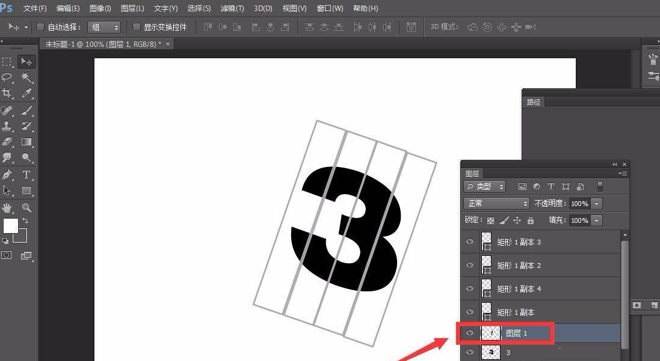
Task: Select the Crop tool
Action: click(x=7, y=93)
